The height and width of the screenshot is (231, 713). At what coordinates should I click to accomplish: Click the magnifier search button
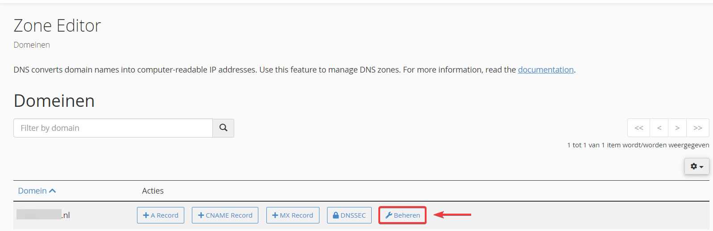(223, 128)
